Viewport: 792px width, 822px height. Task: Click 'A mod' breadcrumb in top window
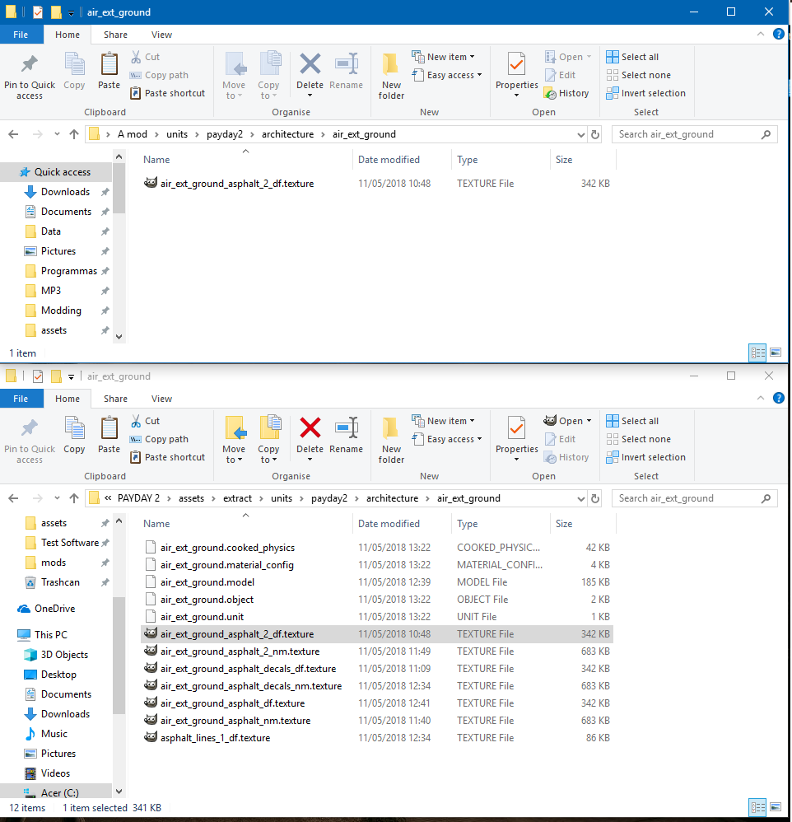click(132, 134)
